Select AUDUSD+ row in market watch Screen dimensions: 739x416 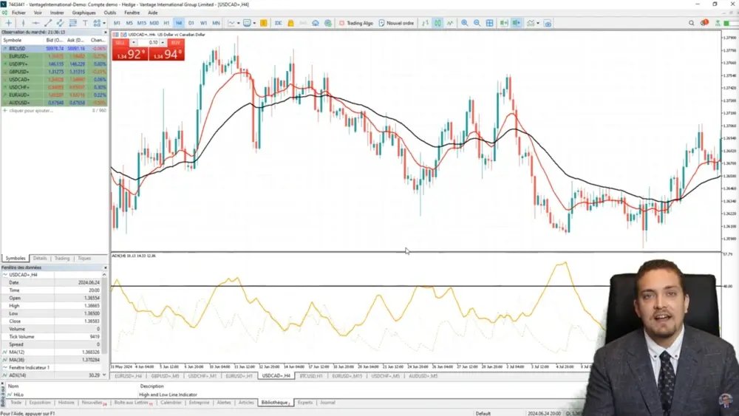coord(54,103)
